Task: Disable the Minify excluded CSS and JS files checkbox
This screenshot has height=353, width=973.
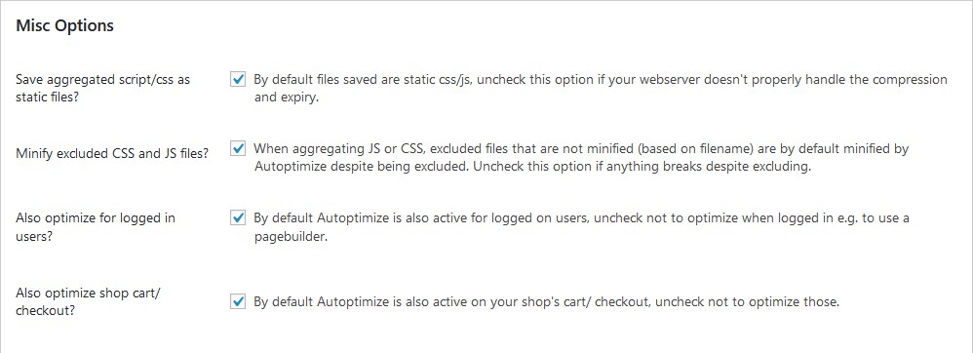Action: tap(238, 149)
